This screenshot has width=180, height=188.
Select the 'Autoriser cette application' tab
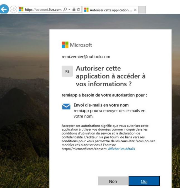coord(110,10)
